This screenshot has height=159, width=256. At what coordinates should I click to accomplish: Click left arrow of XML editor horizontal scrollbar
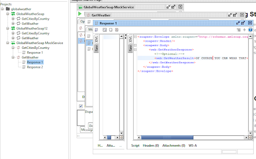(x=139, y=138)
